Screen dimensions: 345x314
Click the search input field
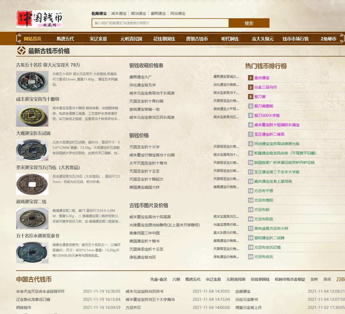point(160,23)
